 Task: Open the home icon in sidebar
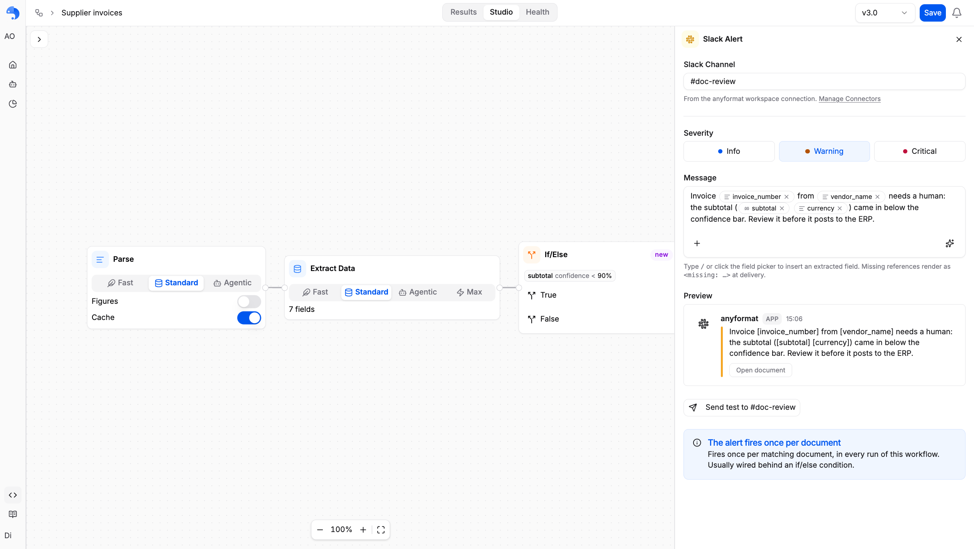pyautogui.click(x=13, y=65)
